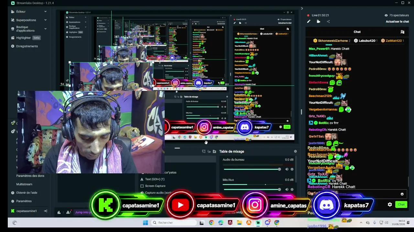Click the add folder icon in sources header
The width and height of the screenshot is (414, 232).
pos(214,151)
